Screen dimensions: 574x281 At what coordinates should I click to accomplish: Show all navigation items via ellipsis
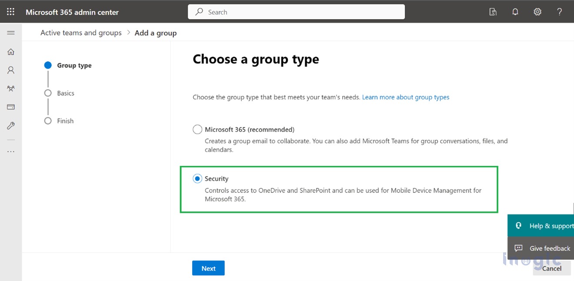point(10,151)
